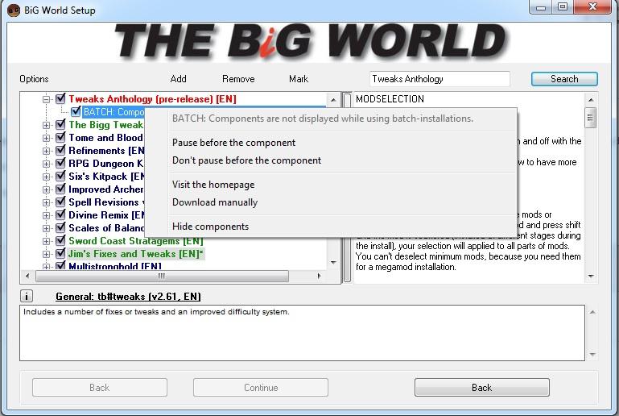Toggle RPG Dungeon checkbox

point(60,164)
